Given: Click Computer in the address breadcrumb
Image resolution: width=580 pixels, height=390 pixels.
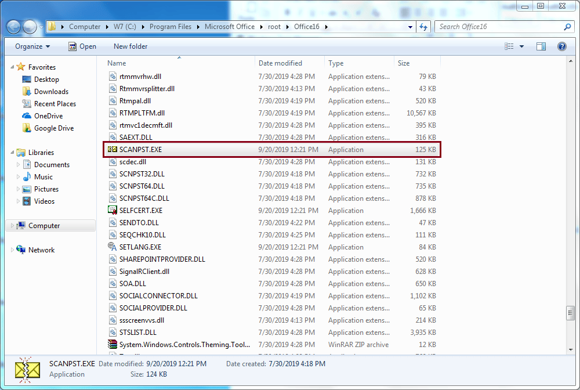Looking at the screenshot, I should click(x=85, y=27).
